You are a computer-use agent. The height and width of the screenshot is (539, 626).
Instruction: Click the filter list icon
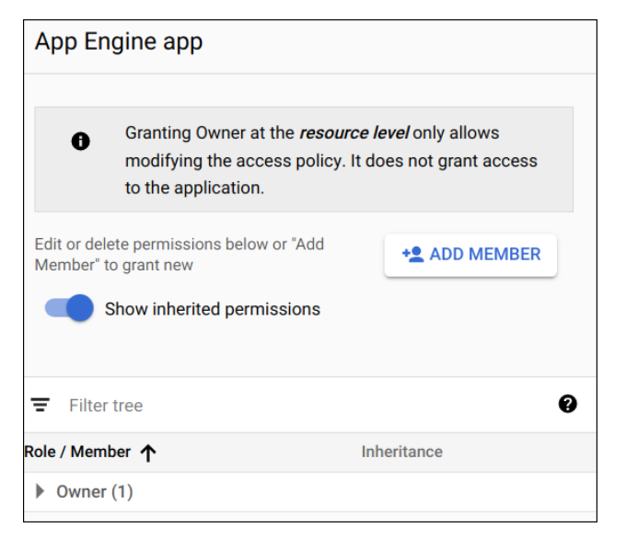pos(41,405)
